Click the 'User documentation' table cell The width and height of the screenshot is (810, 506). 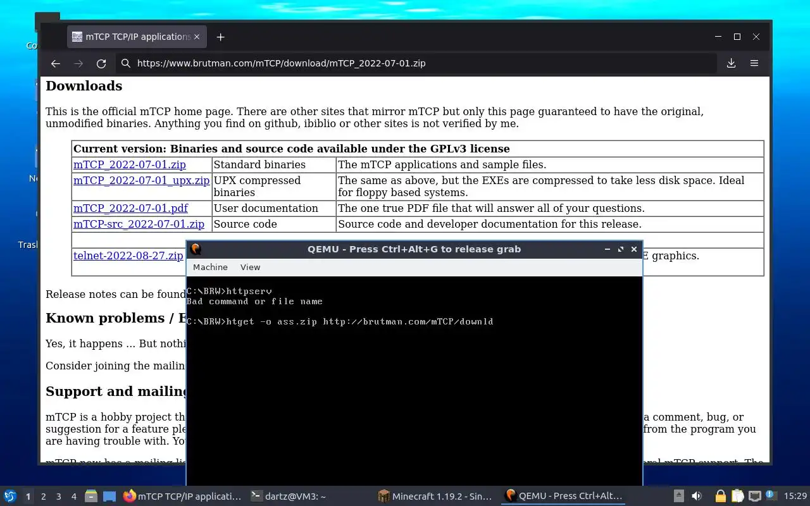pos(273,208)
